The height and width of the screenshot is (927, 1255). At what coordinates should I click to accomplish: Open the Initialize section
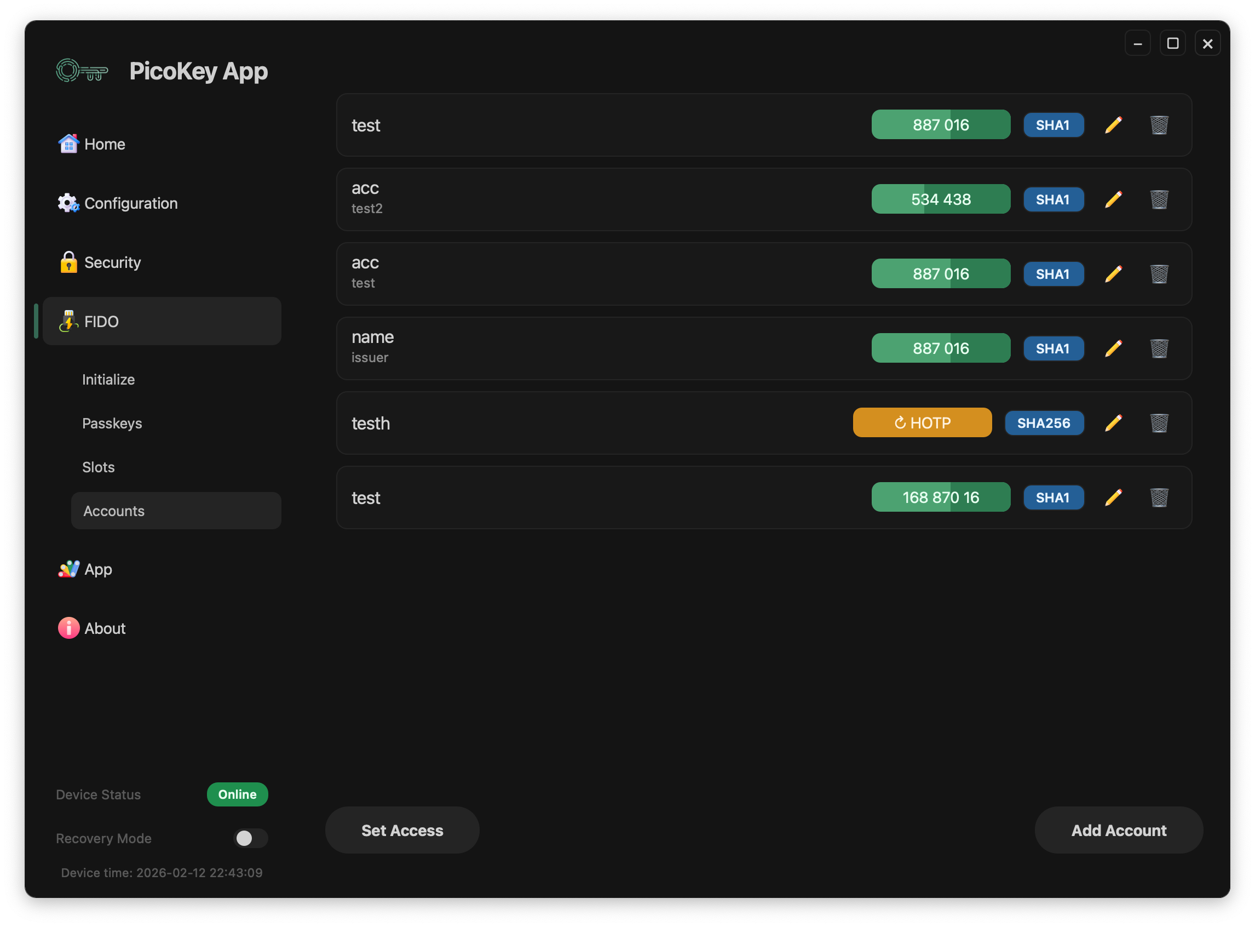108,379
